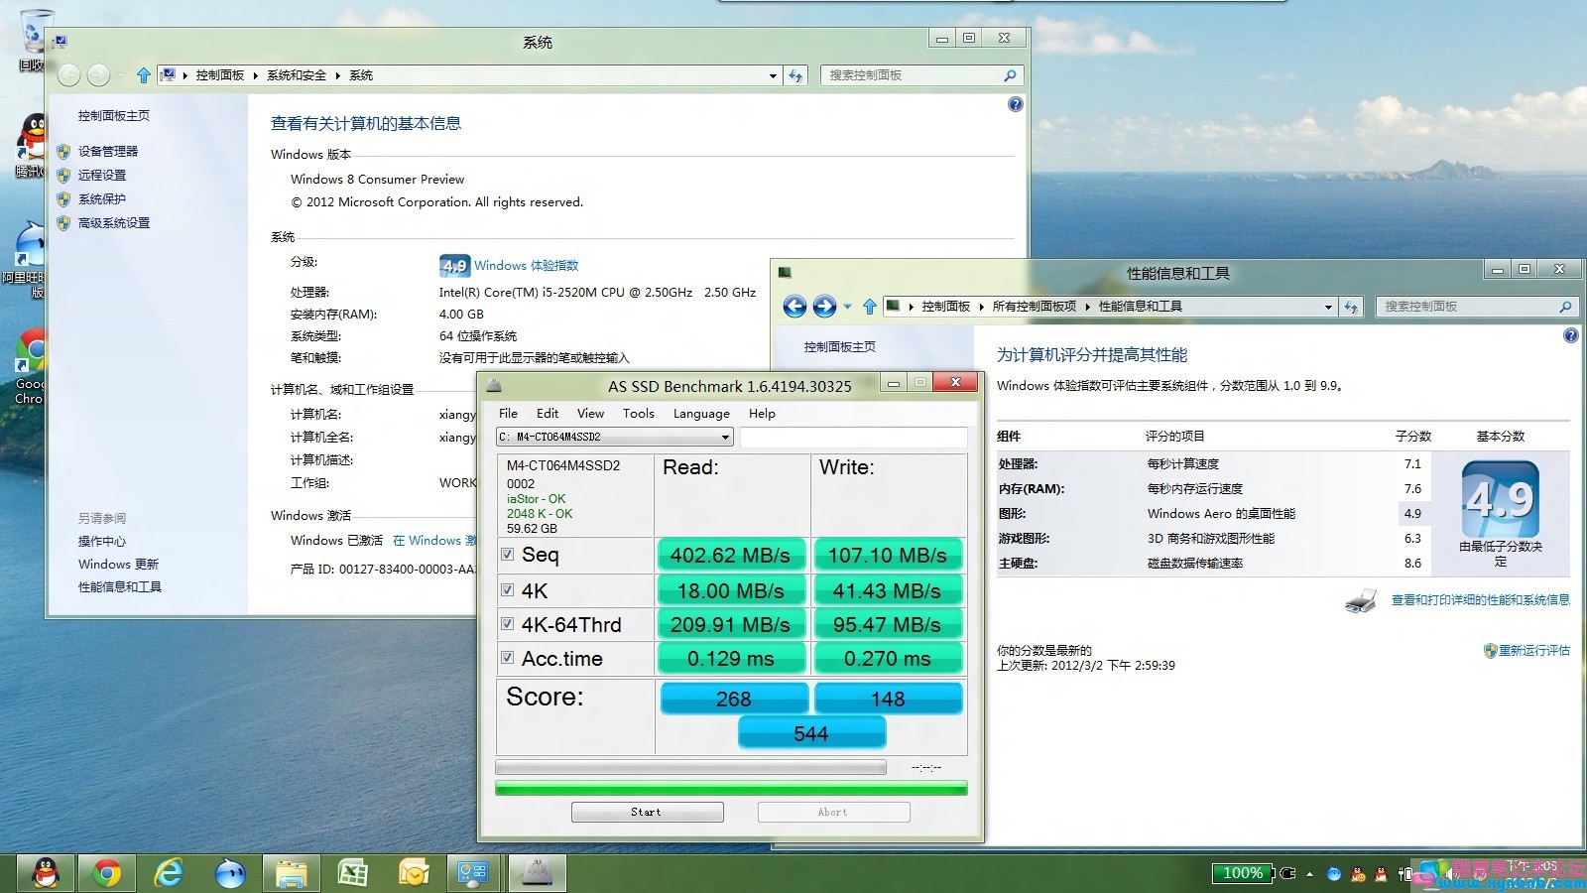The height and width of the screenshot is (893, 1587).
Task: Click the Google Chrome desktop icon
Action: click(30, 367)
